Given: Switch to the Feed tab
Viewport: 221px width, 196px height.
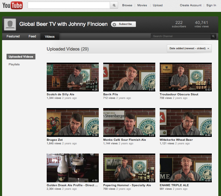Looking at the screenshot, I should coord(32,36).
